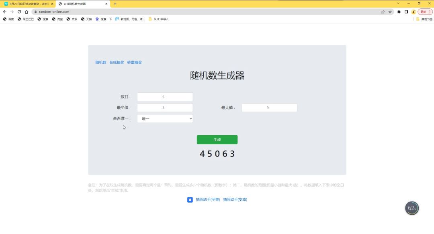Image resolution: width=434 pixels, height=234 pixels.
Task: Click the 数目 input field
Action: 165,97
